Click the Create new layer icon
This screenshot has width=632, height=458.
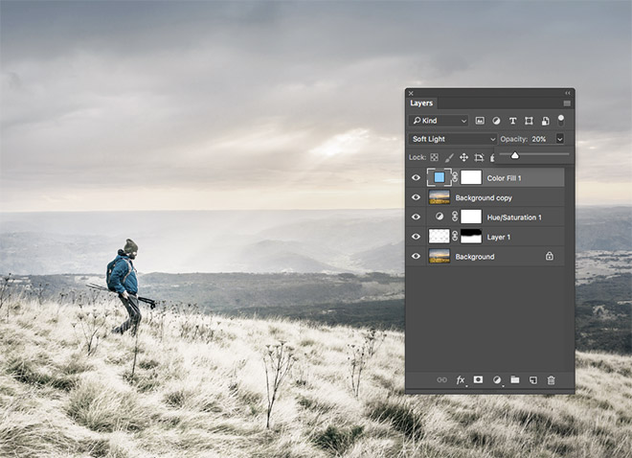(533, 380)
